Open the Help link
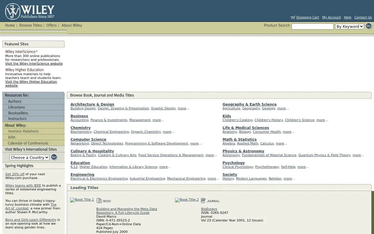Image resolution: width=374 pixels, height=234 pixels. (x=347, y=18)
